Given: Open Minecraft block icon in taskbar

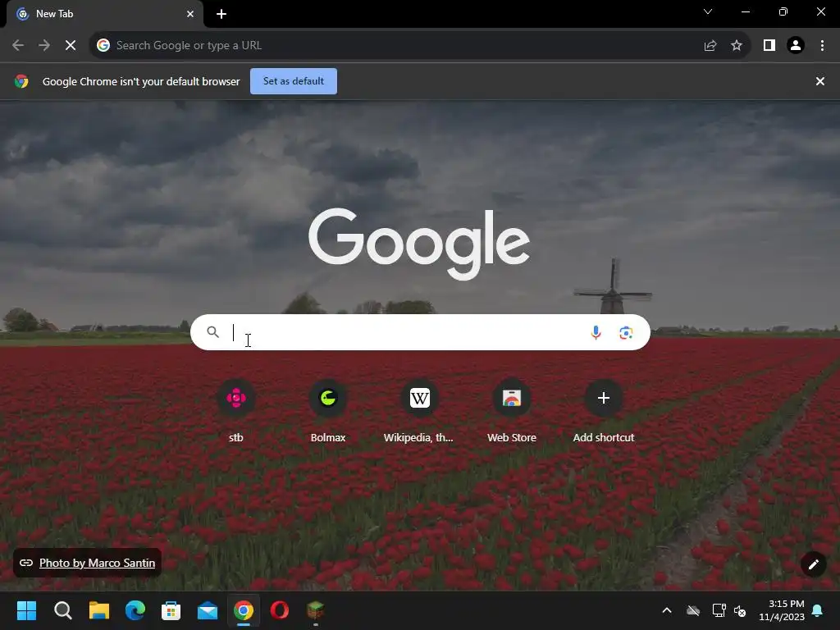Looking at the screenshot, I should [x=316, y=610].
